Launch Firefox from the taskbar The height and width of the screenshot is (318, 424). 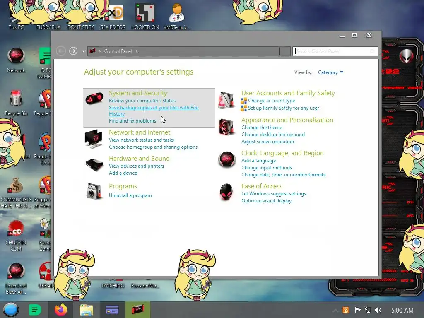point(61,310)
